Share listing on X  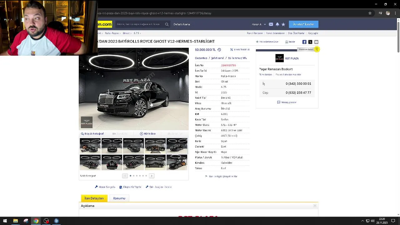click(x=310, y=42)
